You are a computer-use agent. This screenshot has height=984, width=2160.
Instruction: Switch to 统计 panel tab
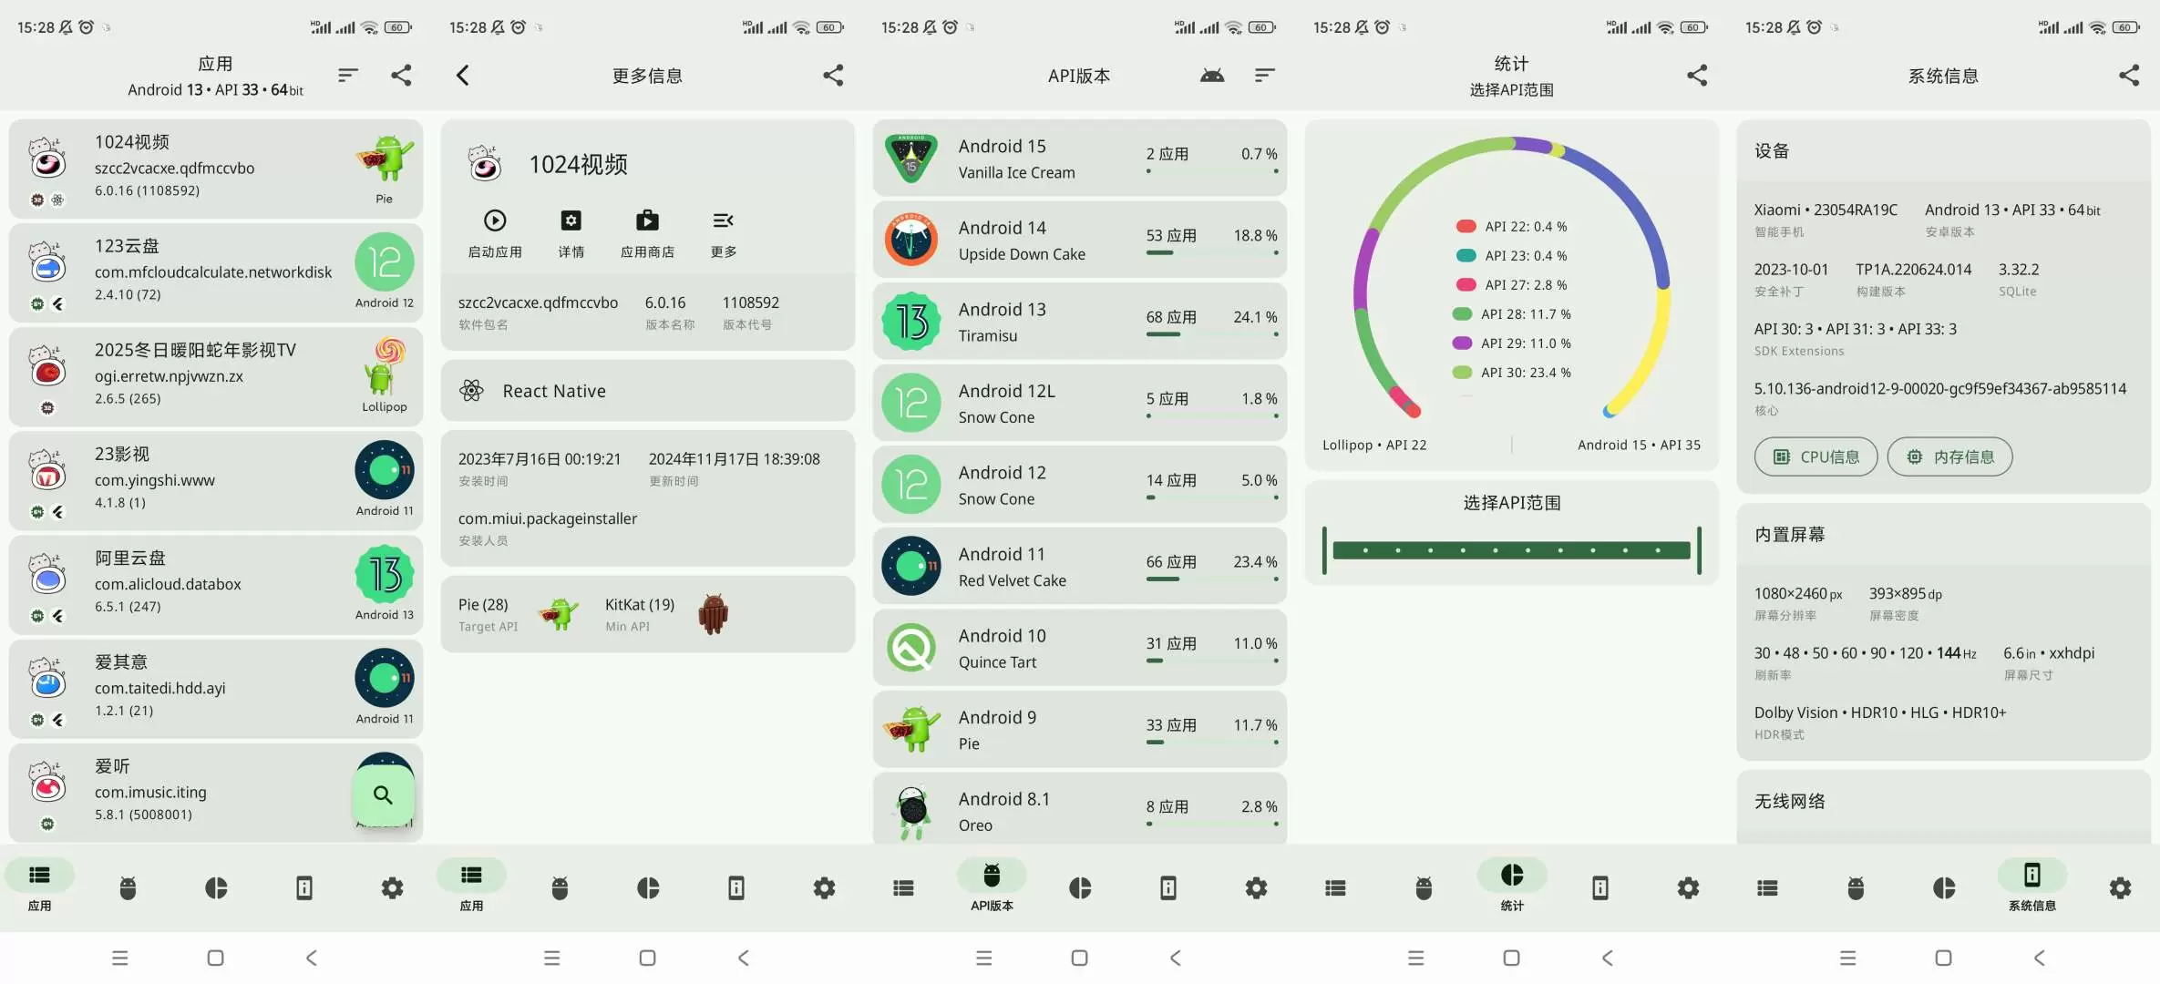[x=1511, y=887]
